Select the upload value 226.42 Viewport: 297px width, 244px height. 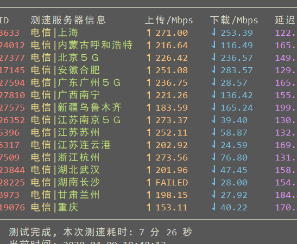coord(172,58)
